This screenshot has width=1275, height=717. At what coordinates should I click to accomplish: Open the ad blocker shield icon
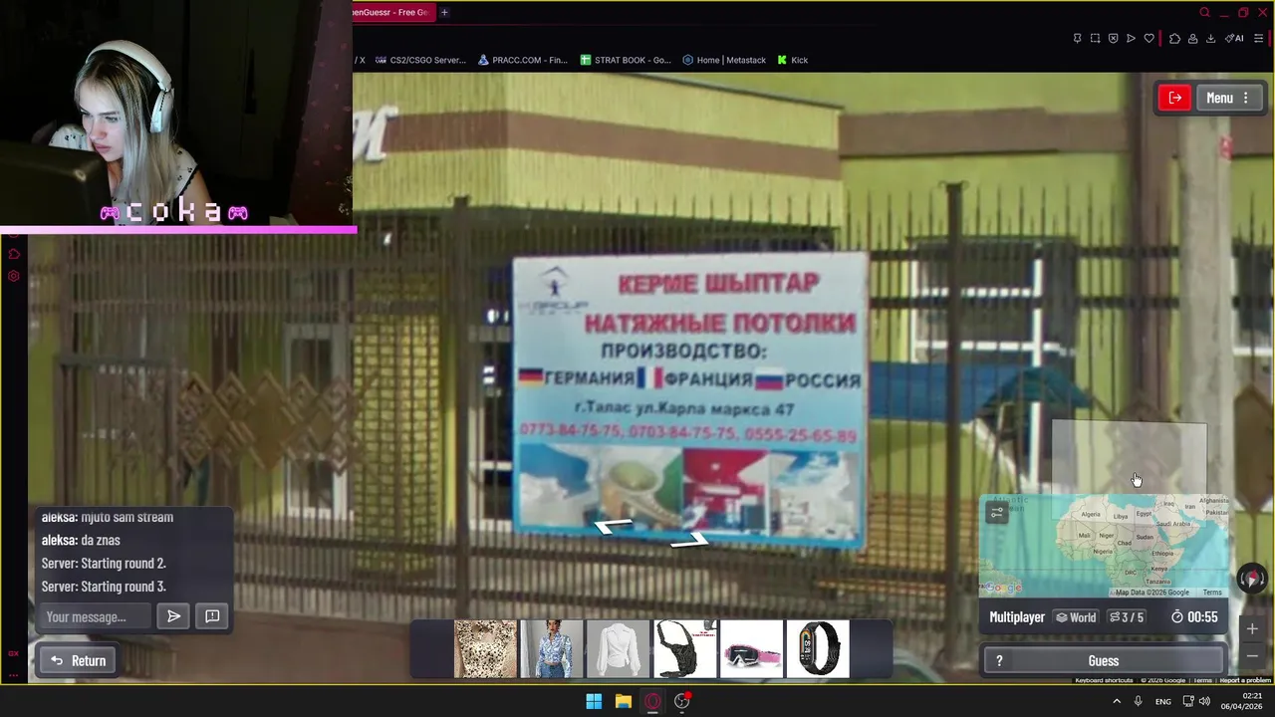pos(1113,38)
